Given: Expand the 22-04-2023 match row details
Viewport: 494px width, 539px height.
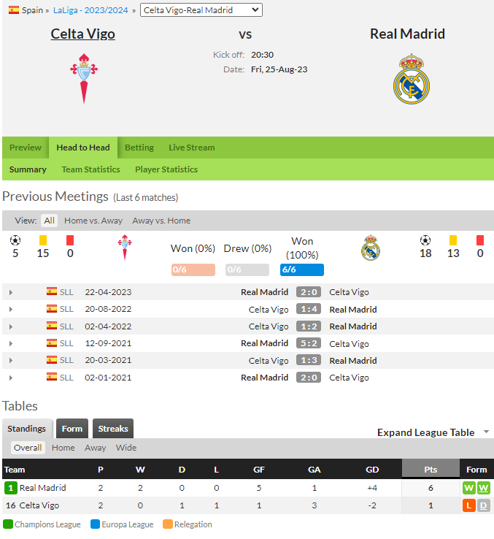Looking at the screenshot, I should pyautogui.click(x=11, y=292).
